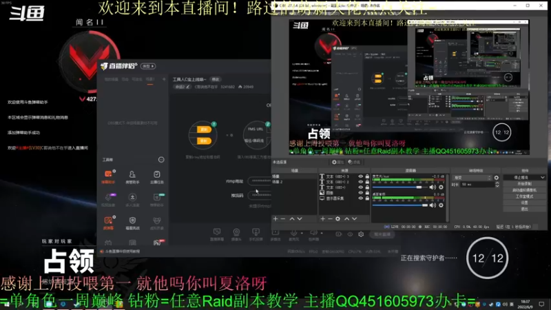Remove the selected source in OBS sources panel
The width and height of the screenshot is (551, 310).
click(x=330, y=219)
